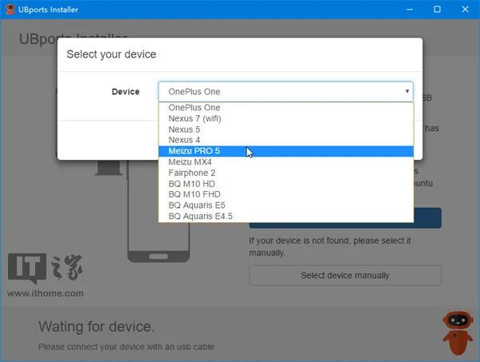Click the UBports robot icon in title bar
480x362 pixels.
click(x=10, y=9)
